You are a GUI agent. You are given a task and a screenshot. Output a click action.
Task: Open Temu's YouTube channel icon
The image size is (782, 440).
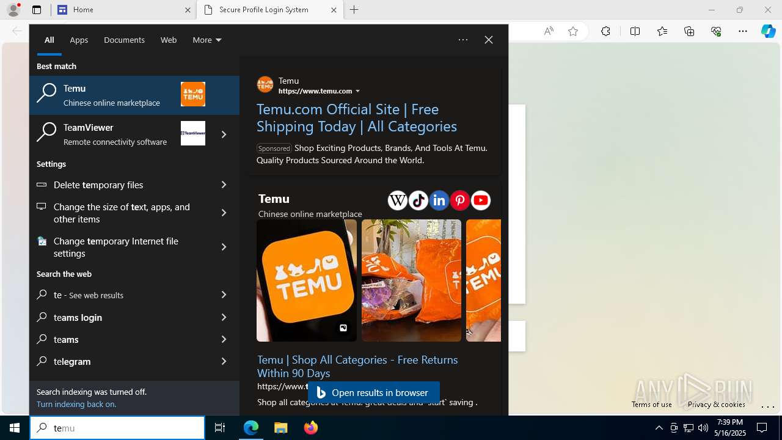(481, 200)
